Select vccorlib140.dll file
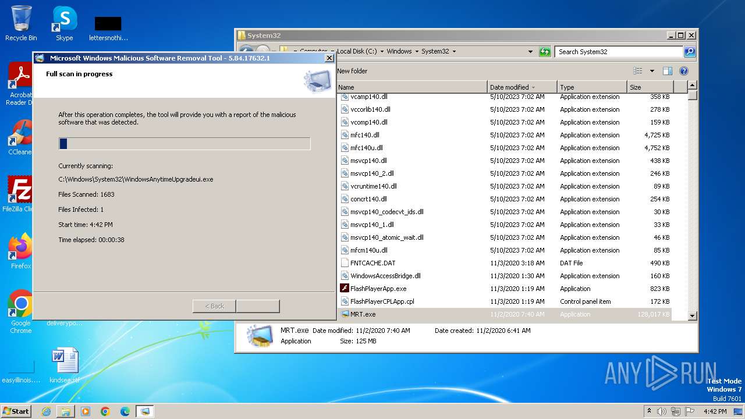 point(505,109)
